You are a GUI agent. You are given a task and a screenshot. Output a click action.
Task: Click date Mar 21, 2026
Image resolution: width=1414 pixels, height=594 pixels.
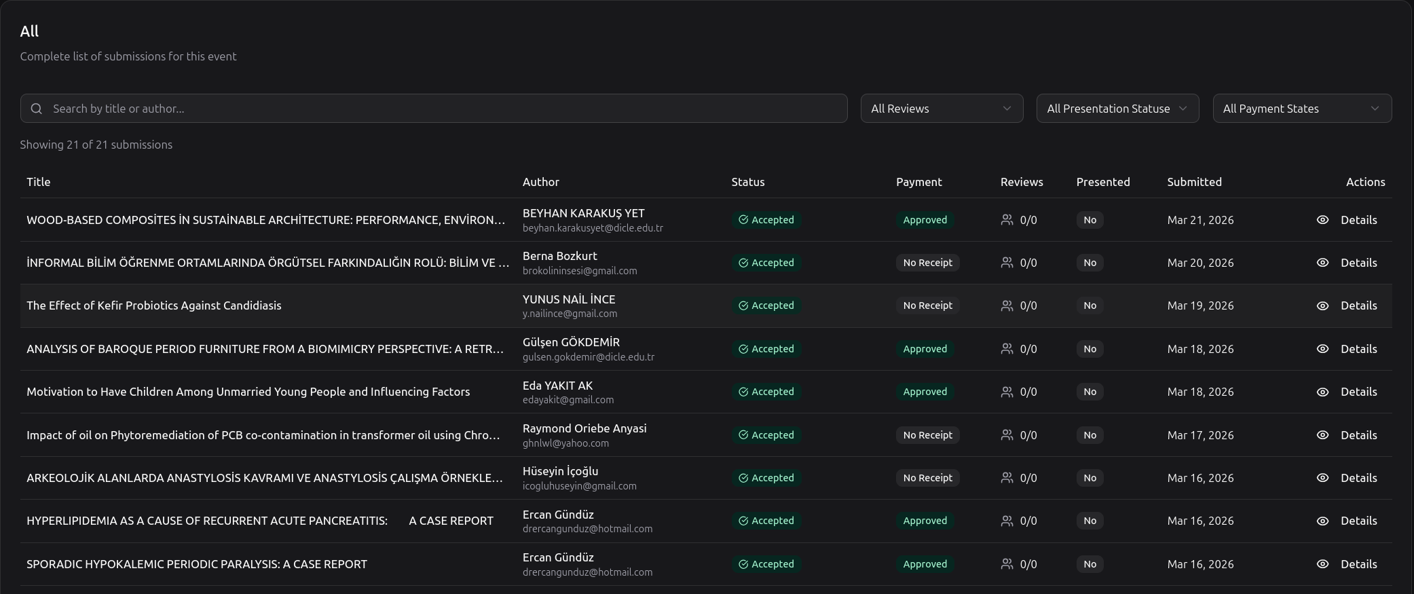click(x=1200, y=220)
